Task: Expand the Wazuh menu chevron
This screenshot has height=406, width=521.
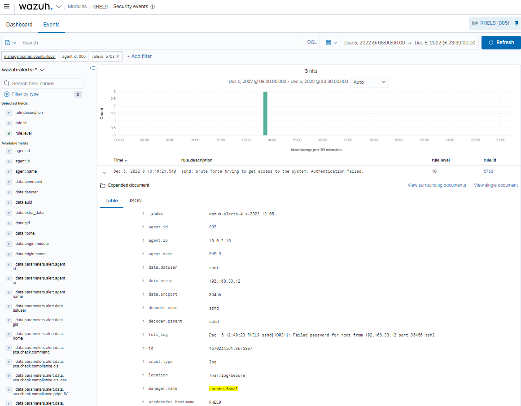Action: [59, 6]
